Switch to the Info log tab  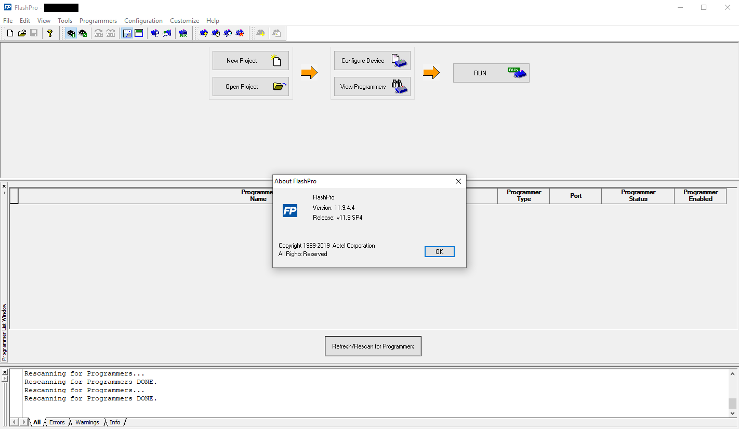[115, 422]
